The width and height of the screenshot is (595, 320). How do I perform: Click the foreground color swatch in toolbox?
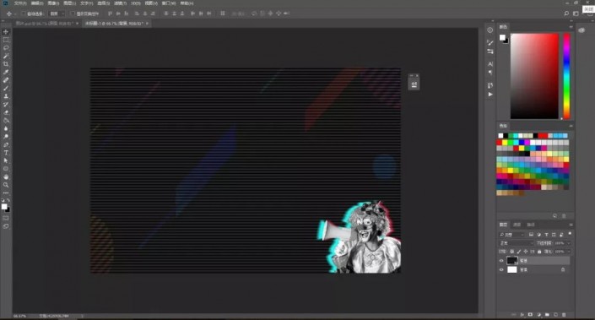pyautogui.click(x=4, y=206)
